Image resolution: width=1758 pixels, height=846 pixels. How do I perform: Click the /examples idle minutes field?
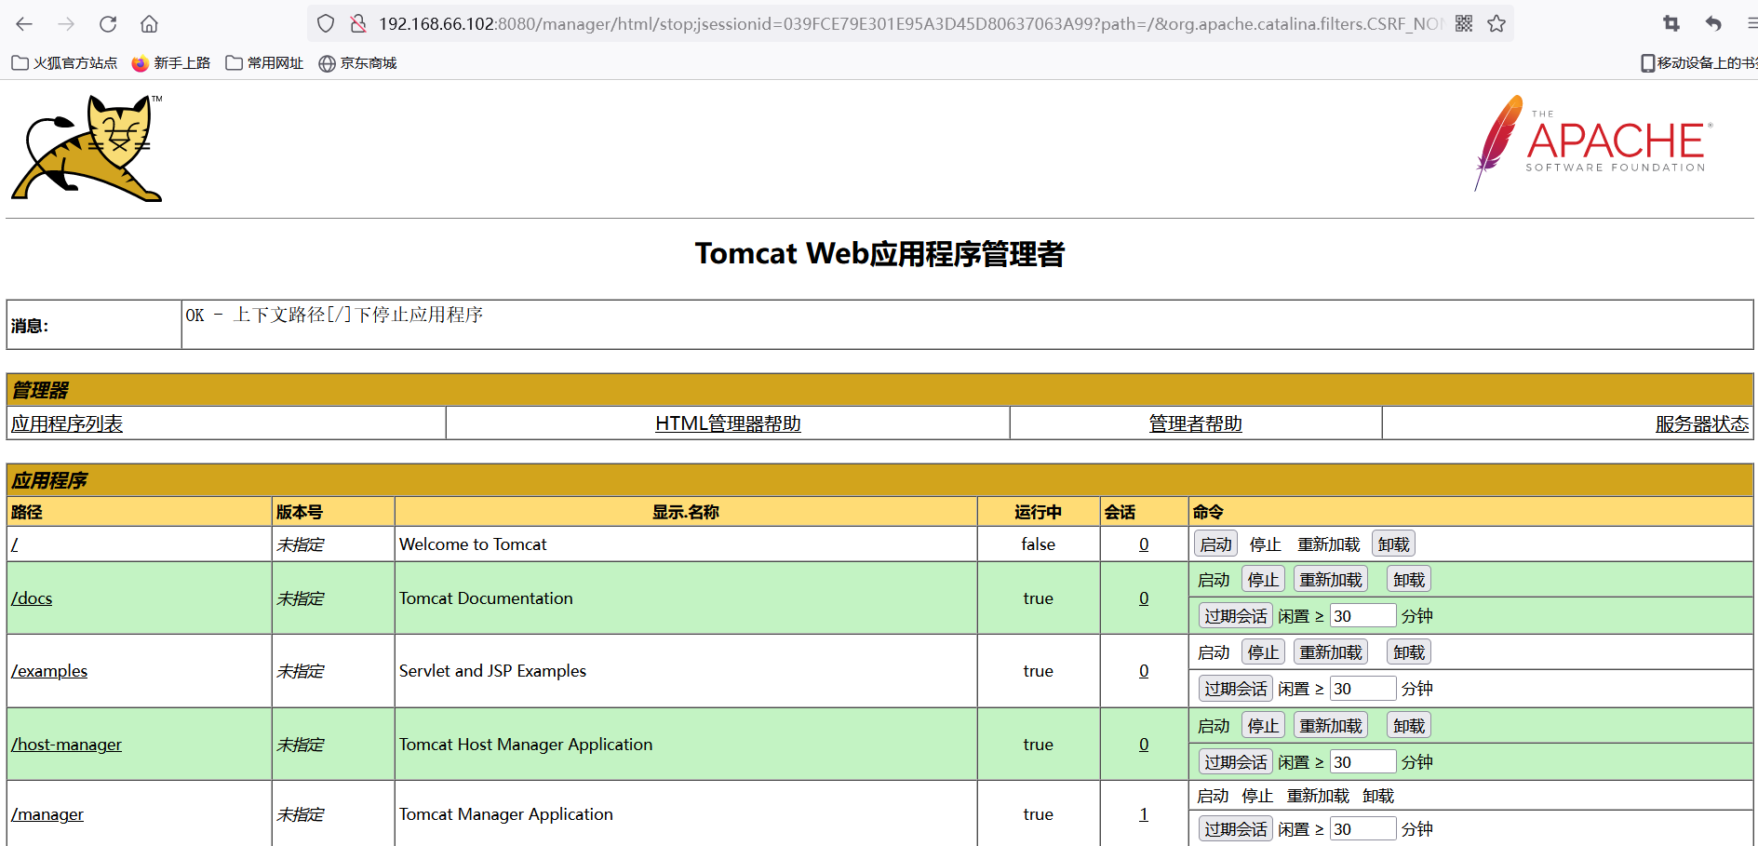coord(1362,689)
